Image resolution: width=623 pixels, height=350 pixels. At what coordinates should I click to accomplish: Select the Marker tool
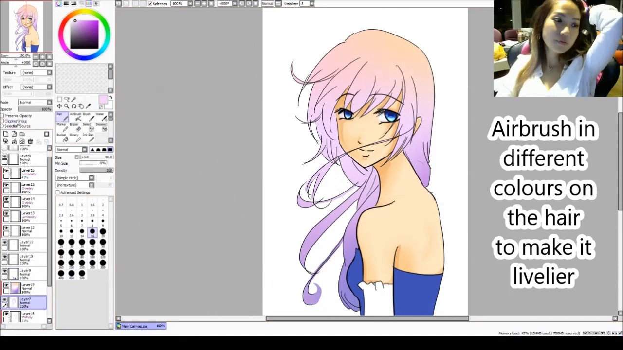coord(62,127)
